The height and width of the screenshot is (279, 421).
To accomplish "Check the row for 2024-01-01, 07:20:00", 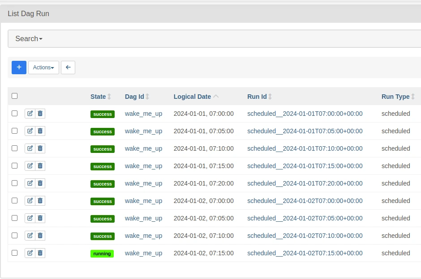I will [14, 183].
